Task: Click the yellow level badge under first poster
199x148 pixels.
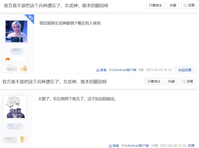Action: click(x=24, y=69)
